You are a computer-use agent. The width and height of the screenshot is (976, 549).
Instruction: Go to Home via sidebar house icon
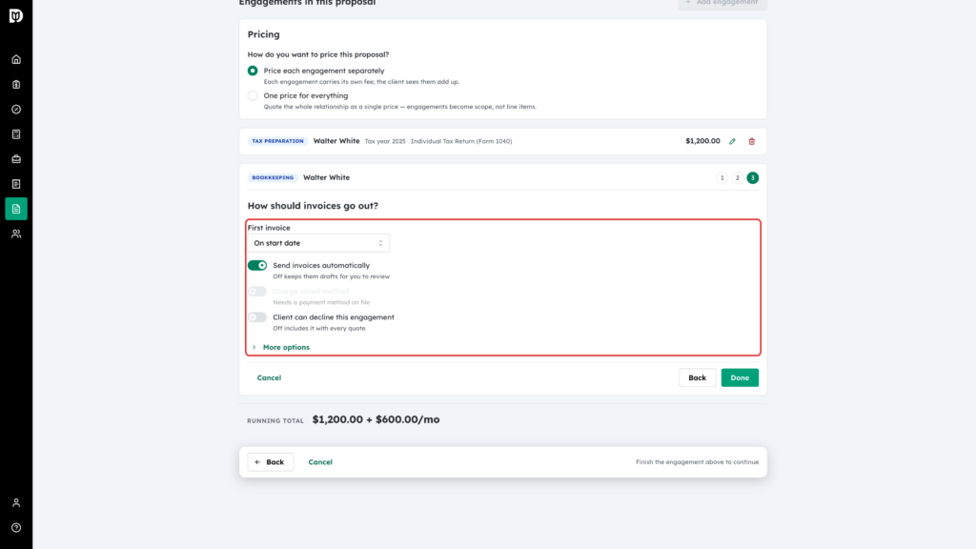click(16, 60)
